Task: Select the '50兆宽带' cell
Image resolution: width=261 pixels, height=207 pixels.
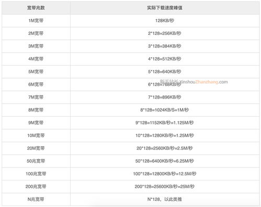Action: 36,161
